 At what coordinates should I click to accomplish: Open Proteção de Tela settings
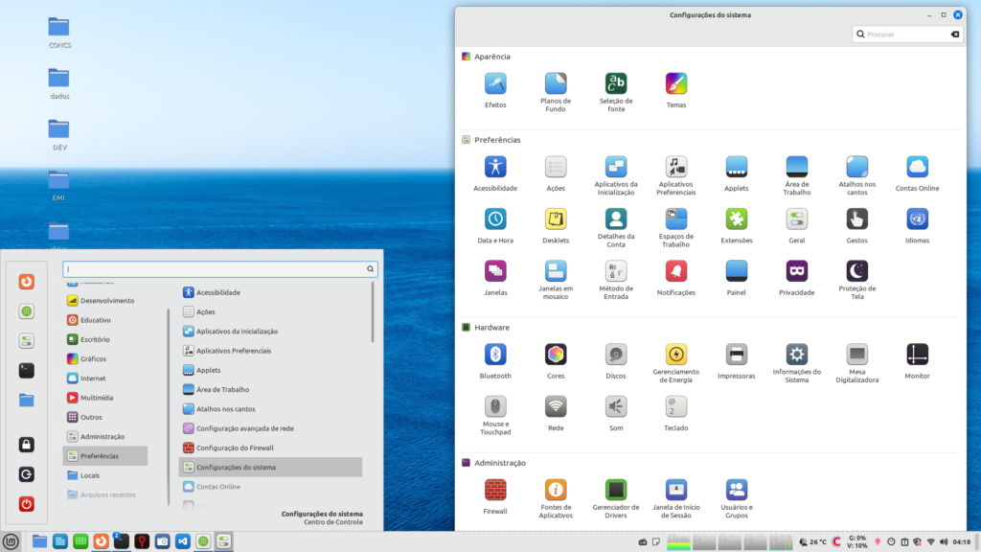[x=857, y=271]
